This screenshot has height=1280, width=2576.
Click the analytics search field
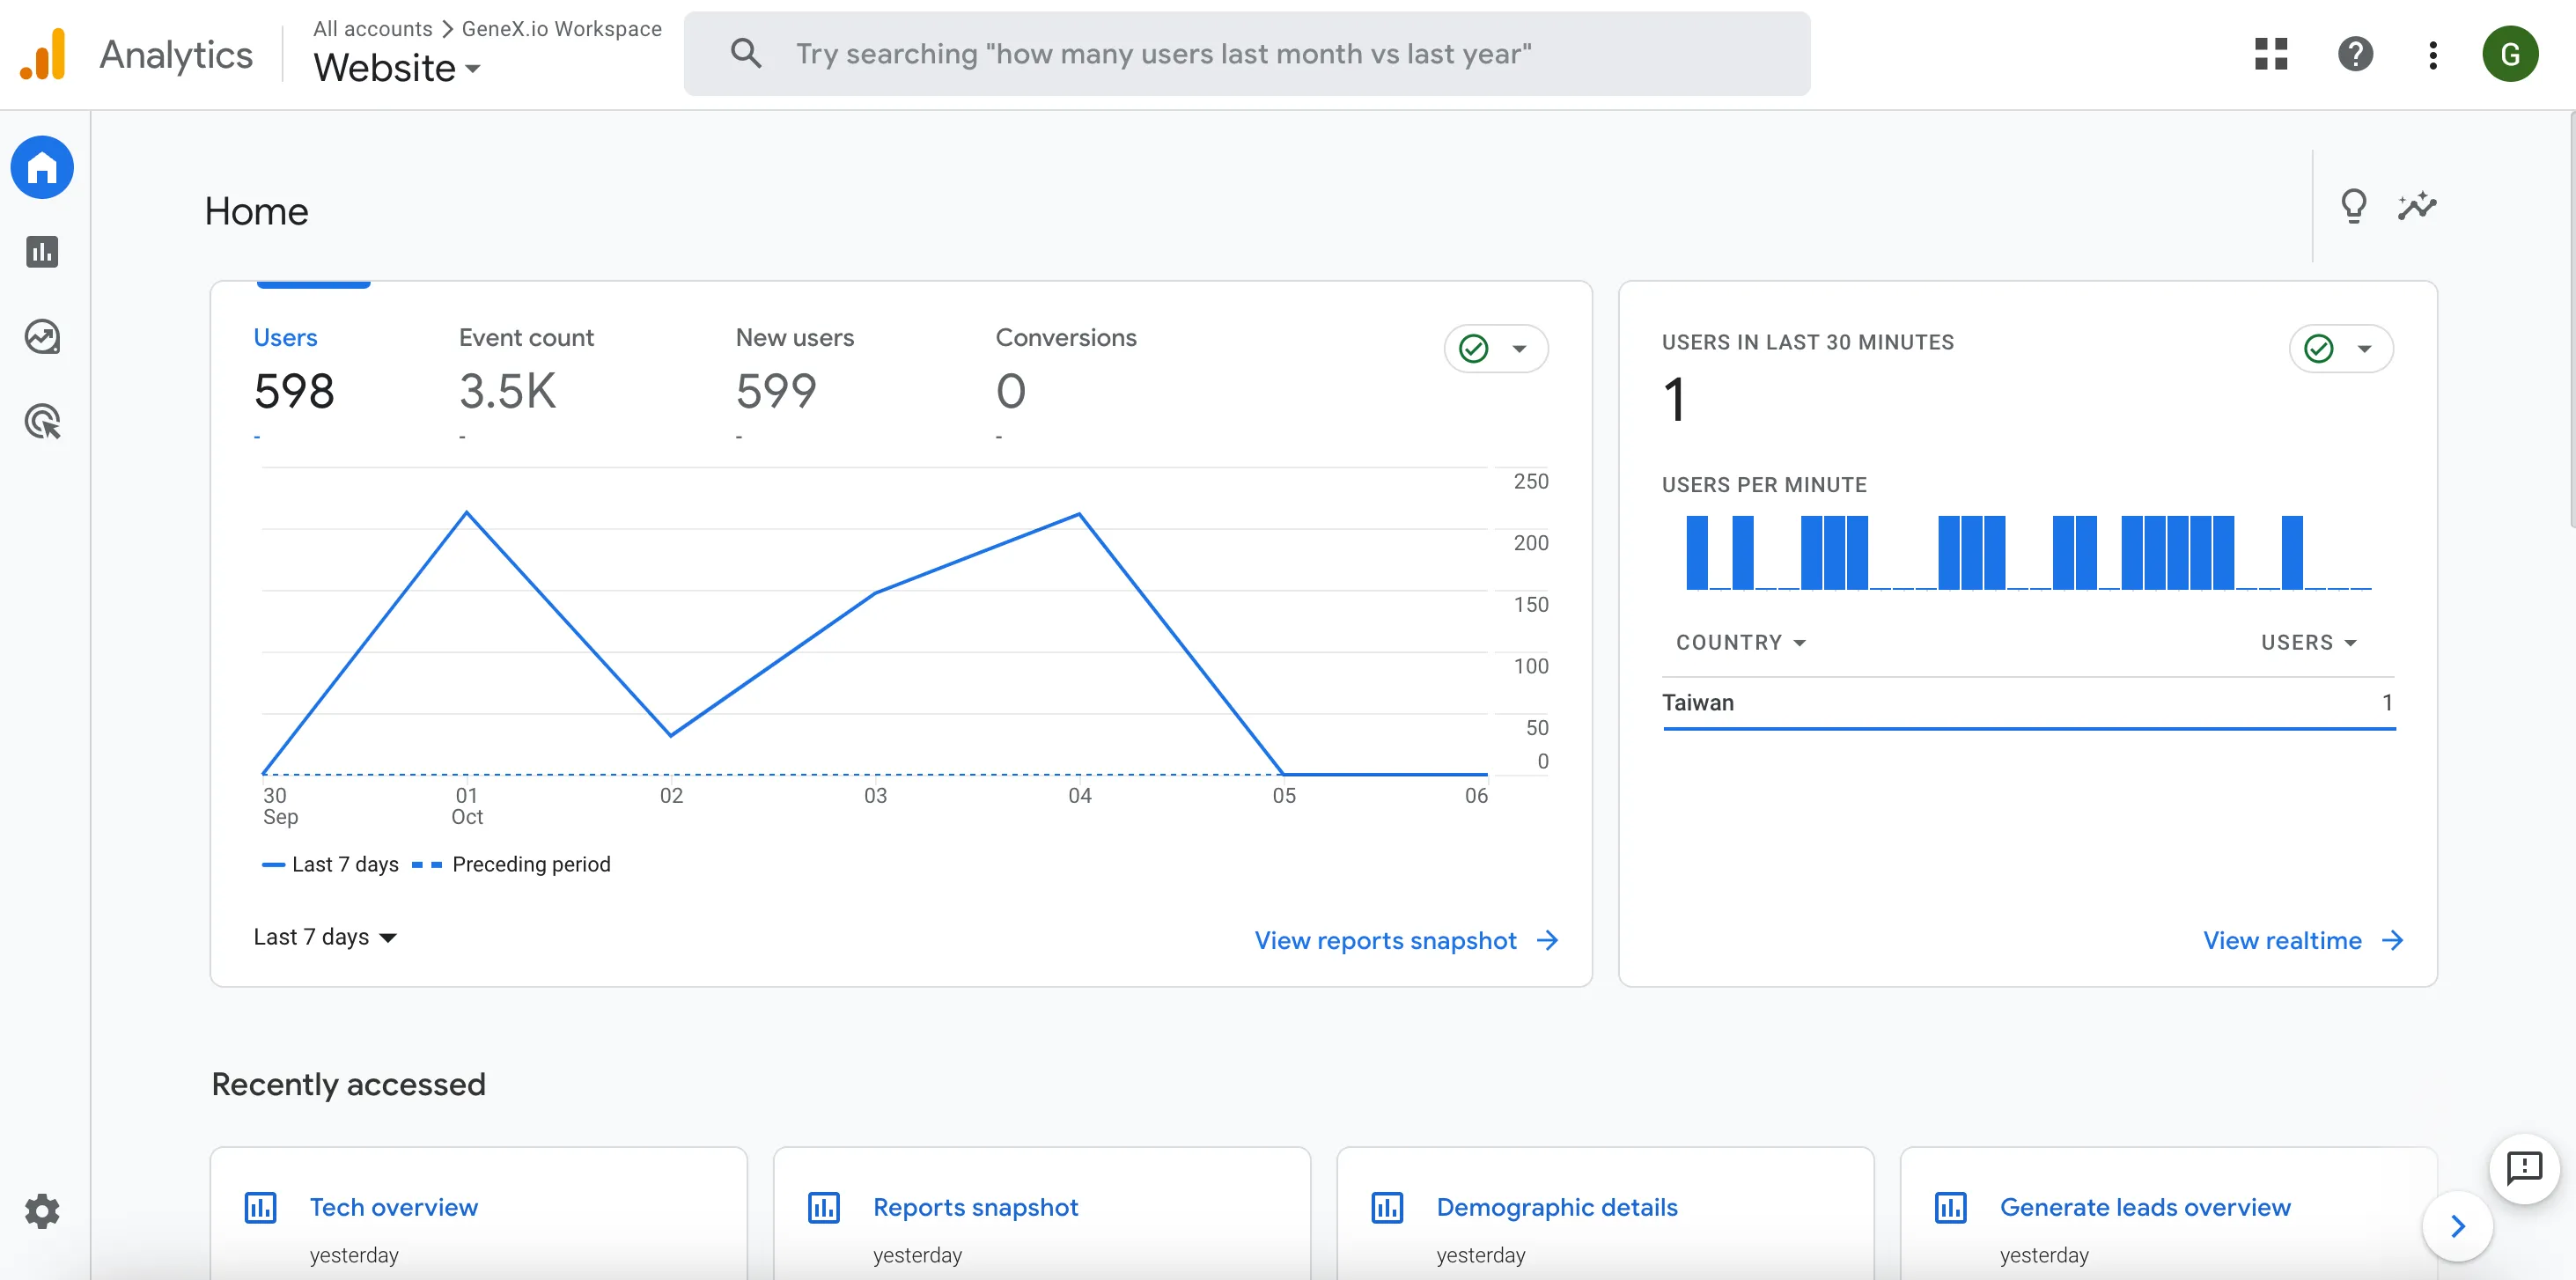(x=1246, y=54)
